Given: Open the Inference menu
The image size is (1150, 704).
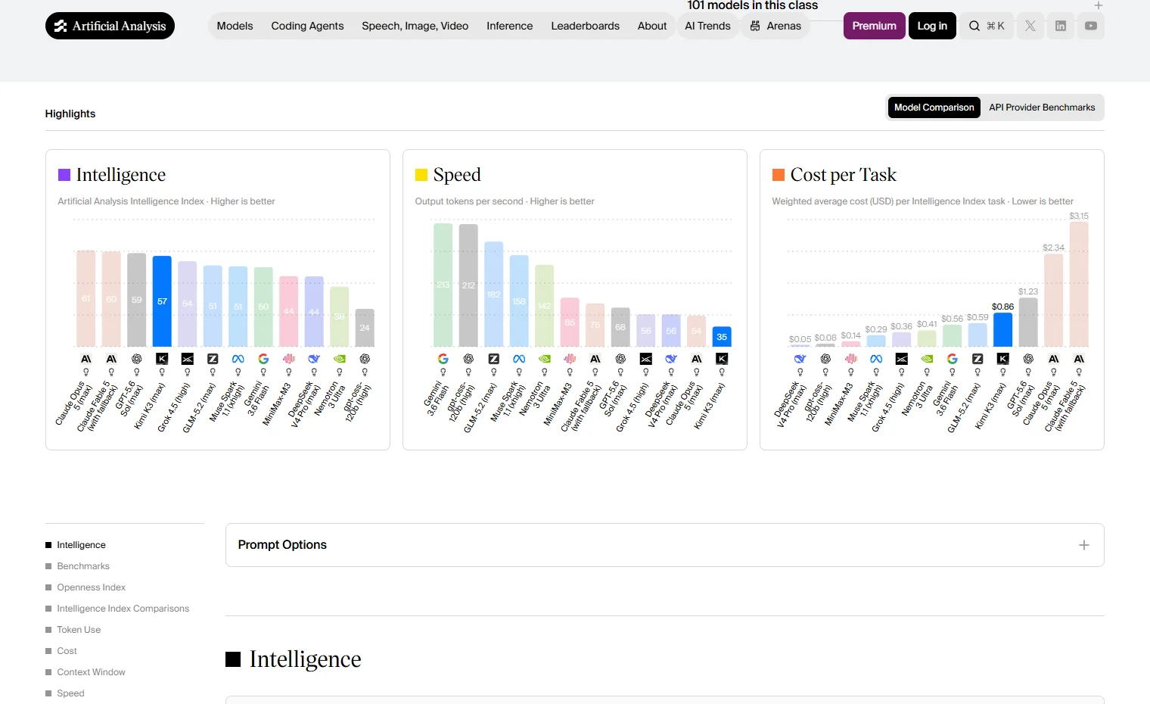Looking at the screenshot, I should pos(510,26).
